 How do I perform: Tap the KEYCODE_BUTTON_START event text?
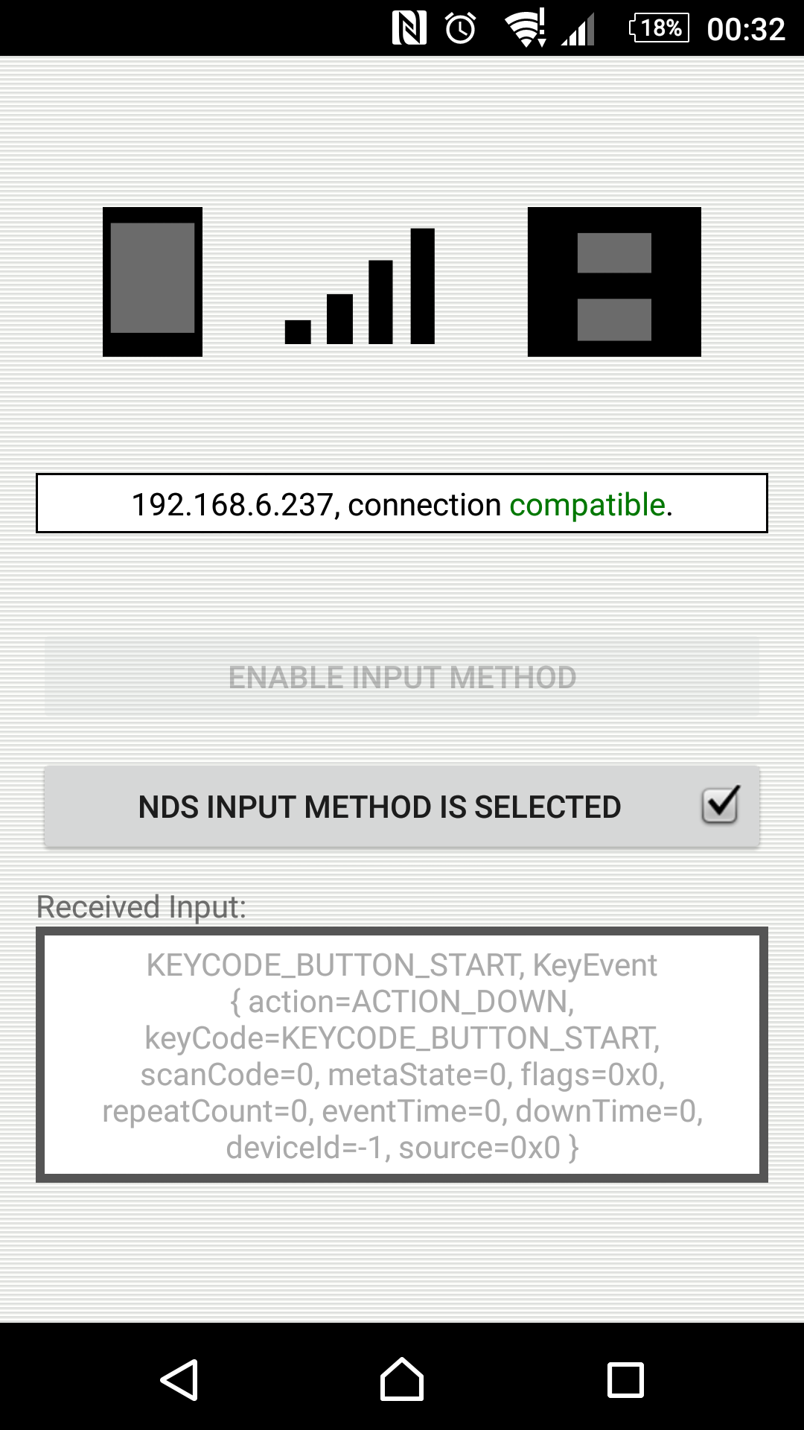pos(402,1056)
